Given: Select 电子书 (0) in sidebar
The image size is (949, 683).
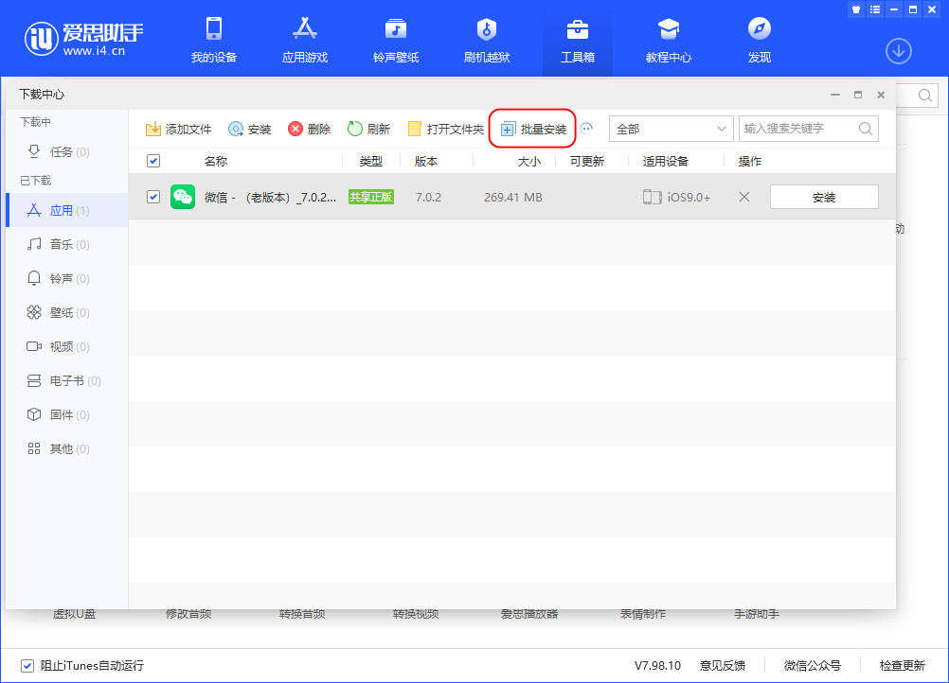Looking at the screenshot, I should coord(67,381).
